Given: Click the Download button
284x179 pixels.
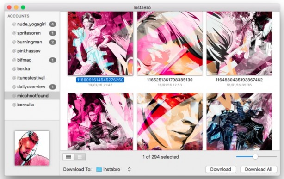Looking at the screenshot, I should [x=221, y=169].
